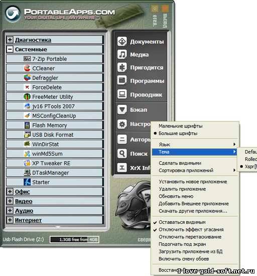Launch the 7-Zip Portable entry
The width and height of the screenshot is (257, 276).
click(54, 59)
